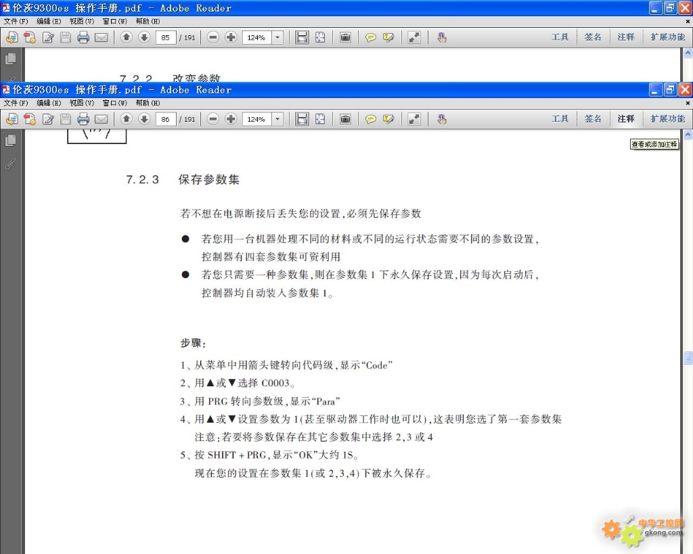Click highlight text tool in back window

click(388, 38)
